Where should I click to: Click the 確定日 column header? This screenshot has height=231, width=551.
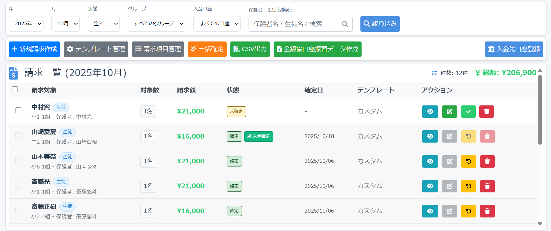[314, 90]
